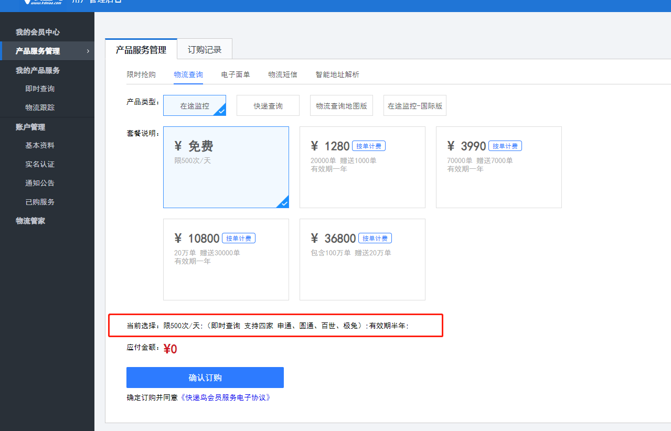
Task: Switch to the 订购记录 tab
Action: [205, 50]
